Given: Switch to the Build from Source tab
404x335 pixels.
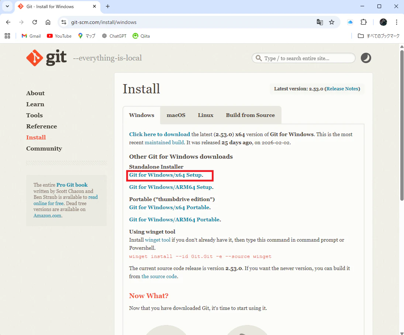Looking at the screenshot, I should (251, 115).
